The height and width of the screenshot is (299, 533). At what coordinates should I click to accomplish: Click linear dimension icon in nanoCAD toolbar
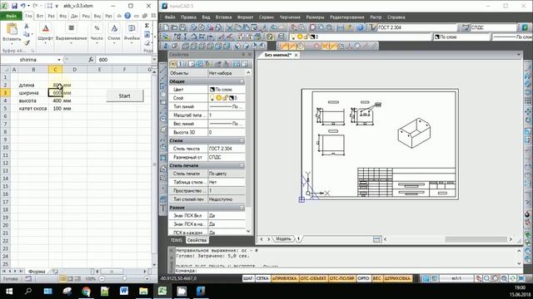[x=341, y=27]
